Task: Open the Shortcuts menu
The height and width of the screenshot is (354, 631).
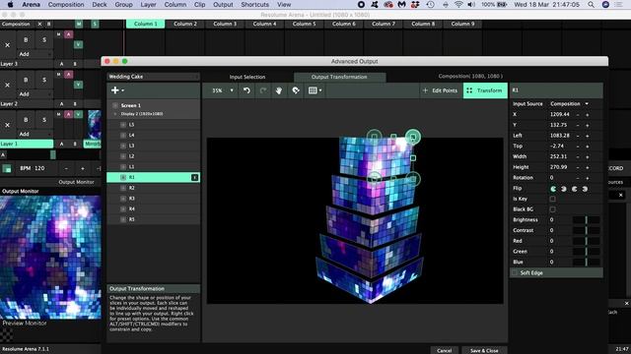Action: click(254, 5)
